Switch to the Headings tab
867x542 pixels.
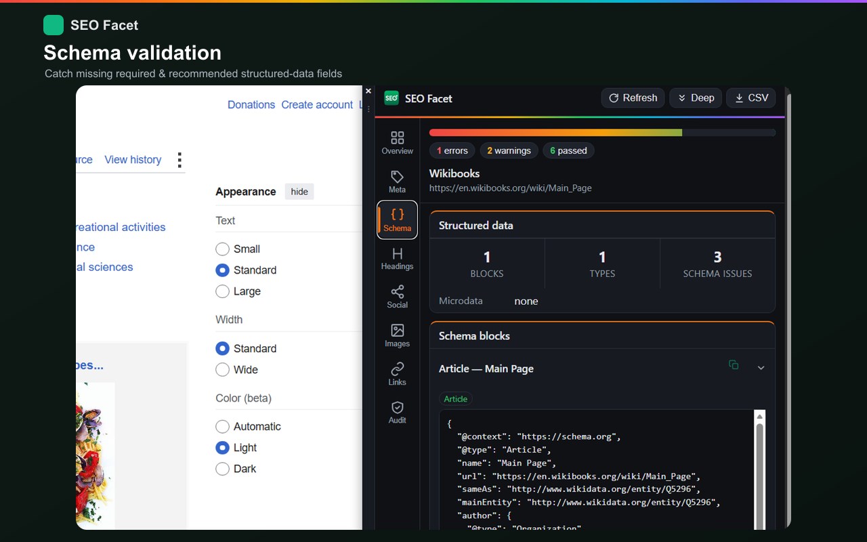tap(397, 259)
